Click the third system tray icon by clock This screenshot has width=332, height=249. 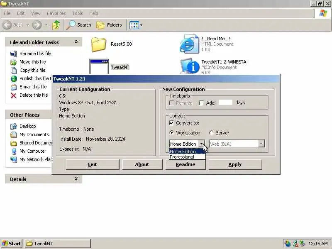click(303, 244)
